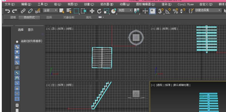Open scene explorer 显示 menu
The image size is (226, 112).
31,30
